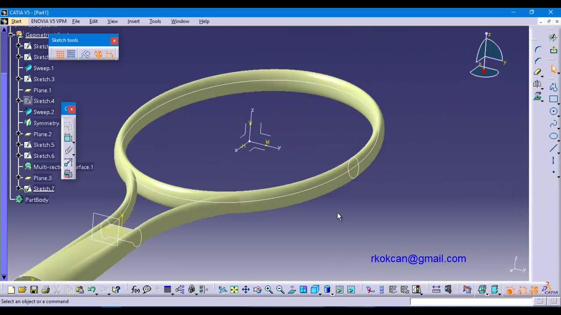Click the Print icon in the bottom toolbar
The width and height of the screenshot is (561, 315).
point(45,290)
